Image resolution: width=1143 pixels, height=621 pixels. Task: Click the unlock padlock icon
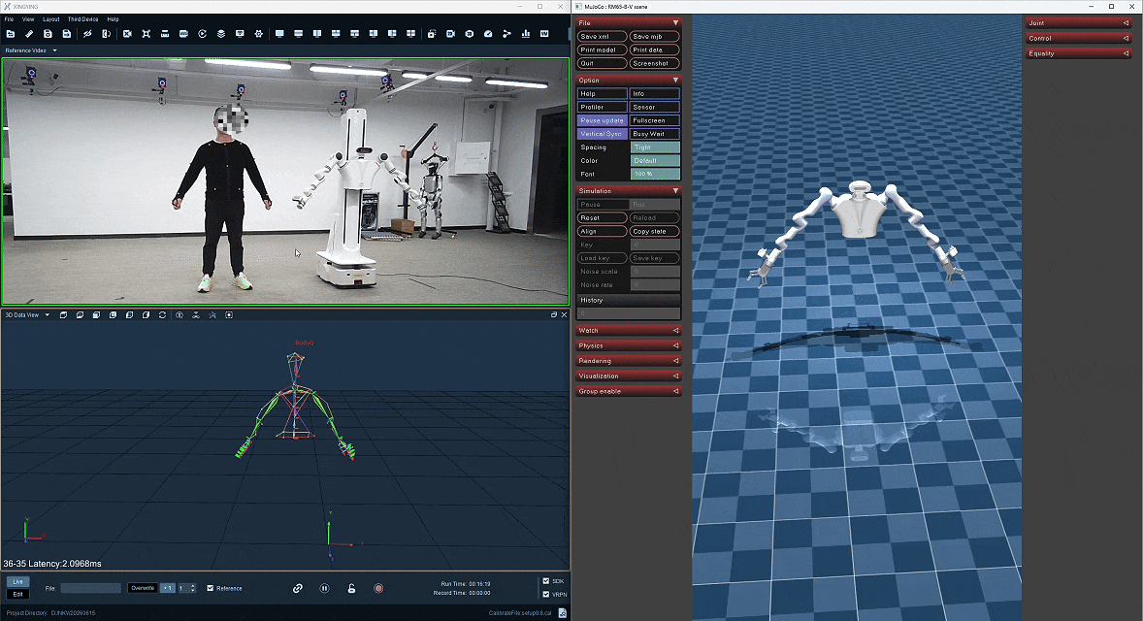(x=351, y=588)
